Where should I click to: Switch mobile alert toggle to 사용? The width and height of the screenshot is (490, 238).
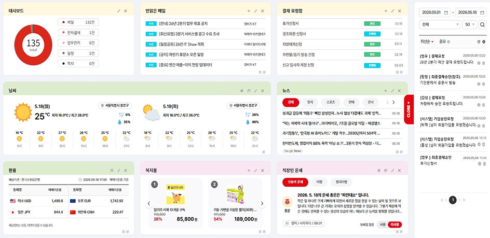(x=383, y=225)
